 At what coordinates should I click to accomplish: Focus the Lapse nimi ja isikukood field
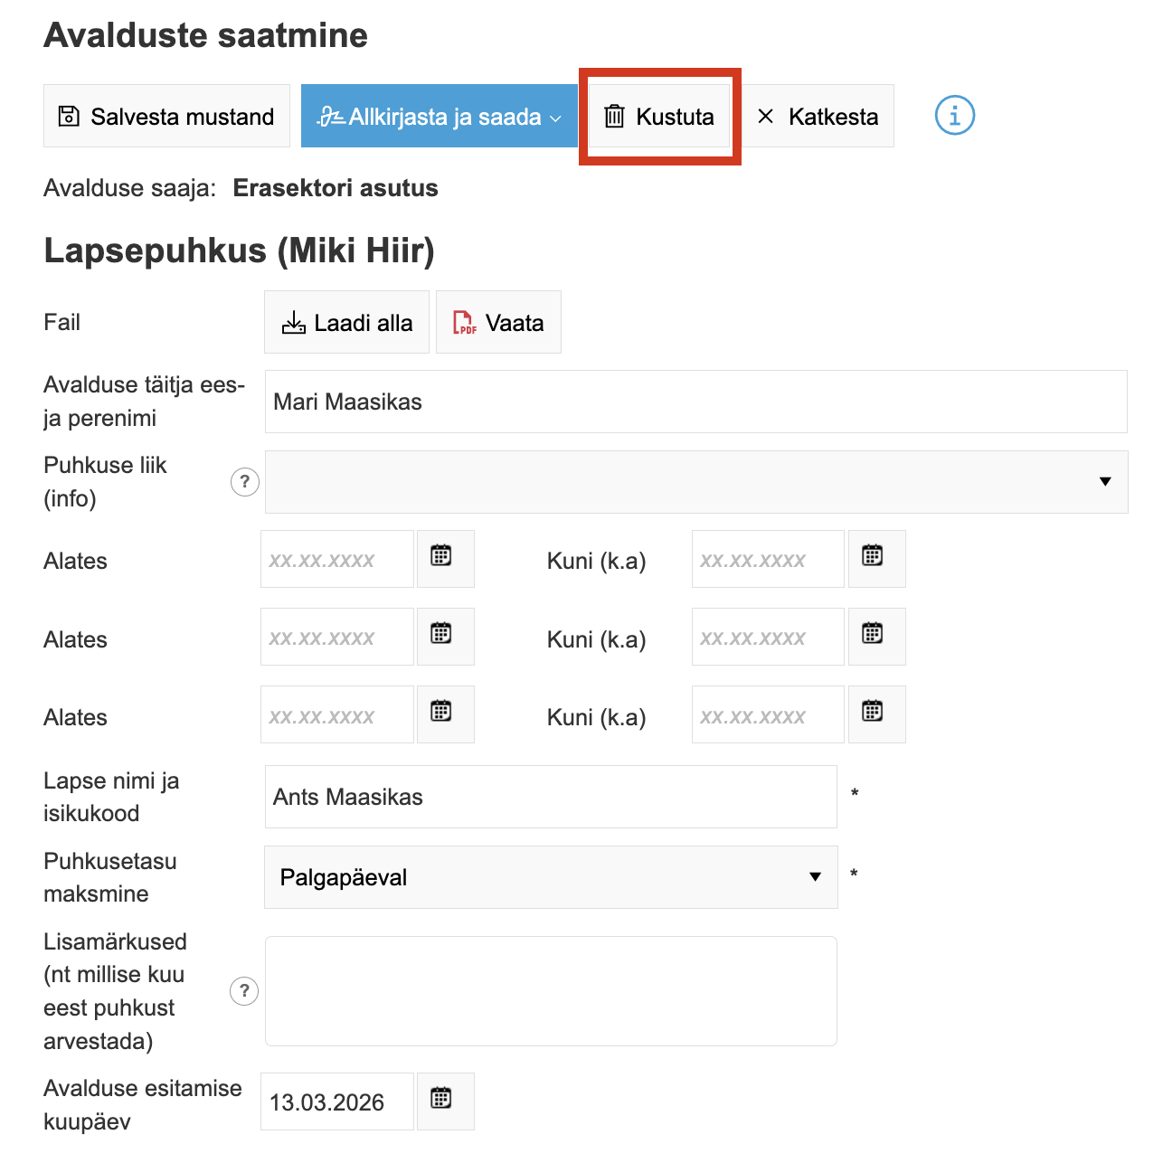point(551,797)
